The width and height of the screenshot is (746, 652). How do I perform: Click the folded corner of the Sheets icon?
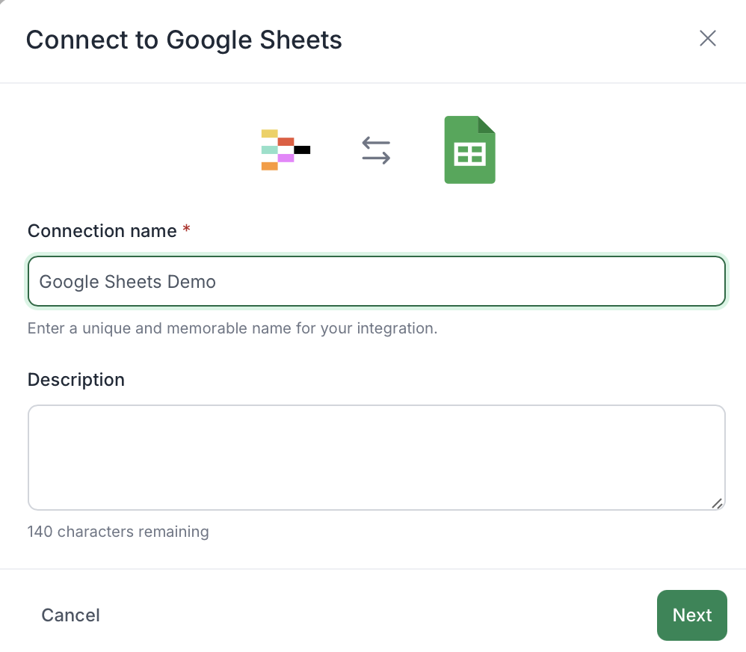pos(486,124)
